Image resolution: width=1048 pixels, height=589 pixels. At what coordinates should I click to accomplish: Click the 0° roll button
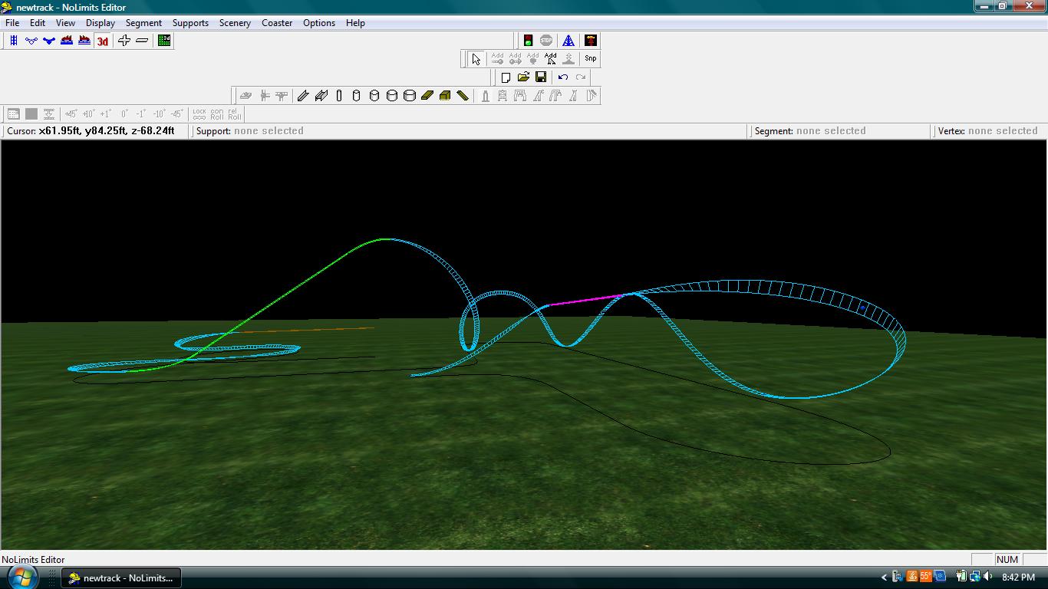(x=124, y=114)
